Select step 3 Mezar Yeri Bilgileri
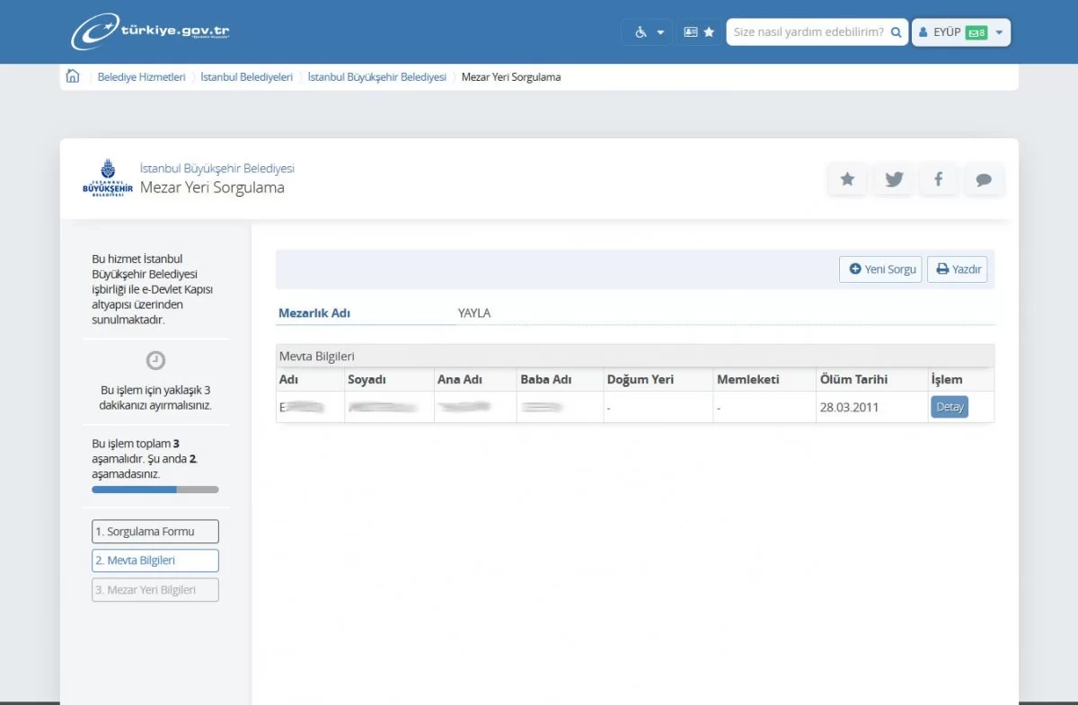1078x705 pixels. (x=155, y=590)
